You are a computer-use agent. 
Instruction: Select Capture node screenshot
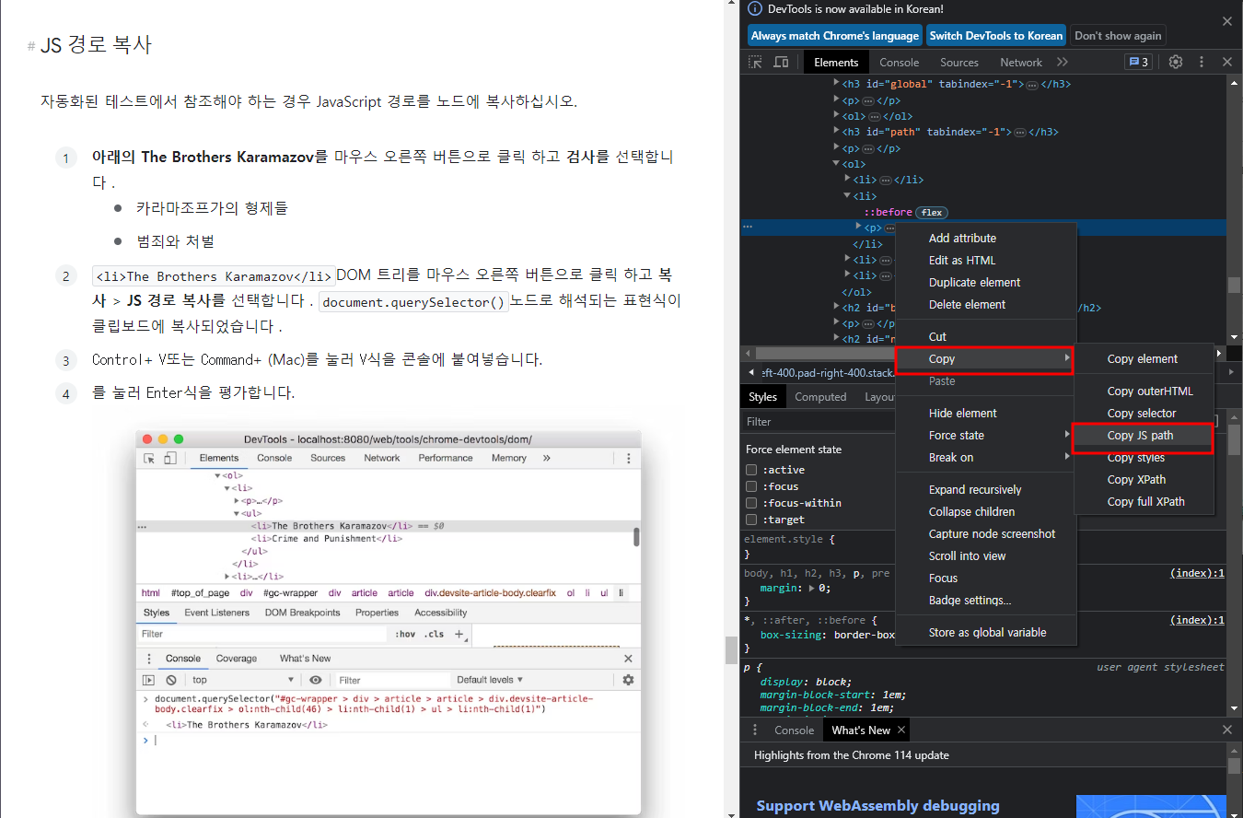(986, 534)
